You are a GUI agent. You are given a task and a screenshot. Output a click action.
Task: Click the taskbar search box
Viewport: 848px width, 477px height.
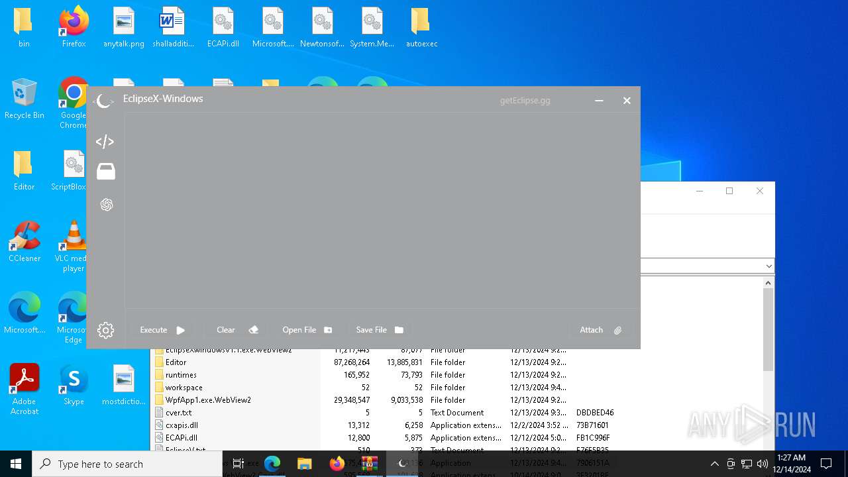(x=127, y=464)
